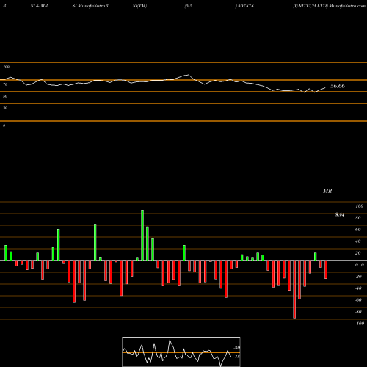Screen dimensions: 367x367
Task: Click the 70 level label on RSI axis
Action: [x=5, y=84]
